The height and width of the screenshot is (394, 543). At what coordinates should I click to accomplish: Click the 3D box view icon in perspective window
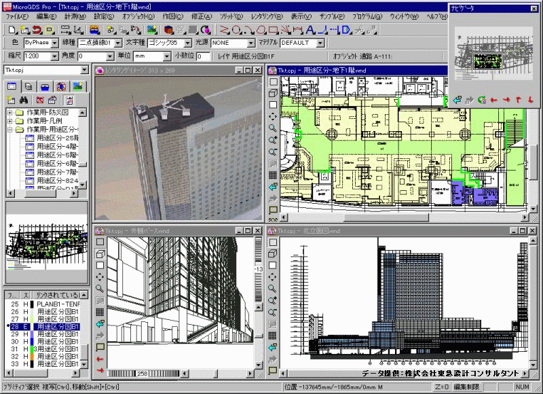pos(100,253)
